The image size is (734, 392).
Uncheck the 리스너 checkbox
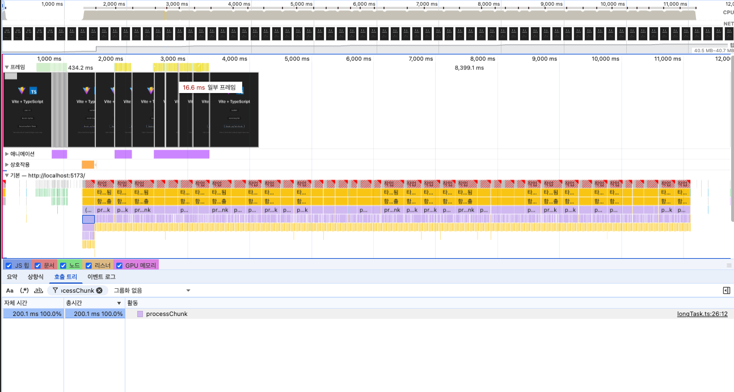88,265
